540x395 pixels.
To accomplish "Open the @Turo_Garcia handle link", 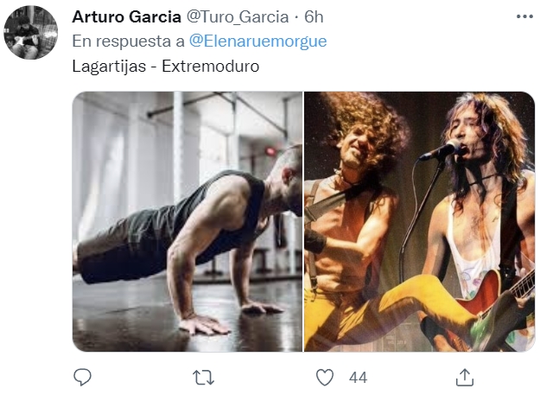I will tap(238, 17).
